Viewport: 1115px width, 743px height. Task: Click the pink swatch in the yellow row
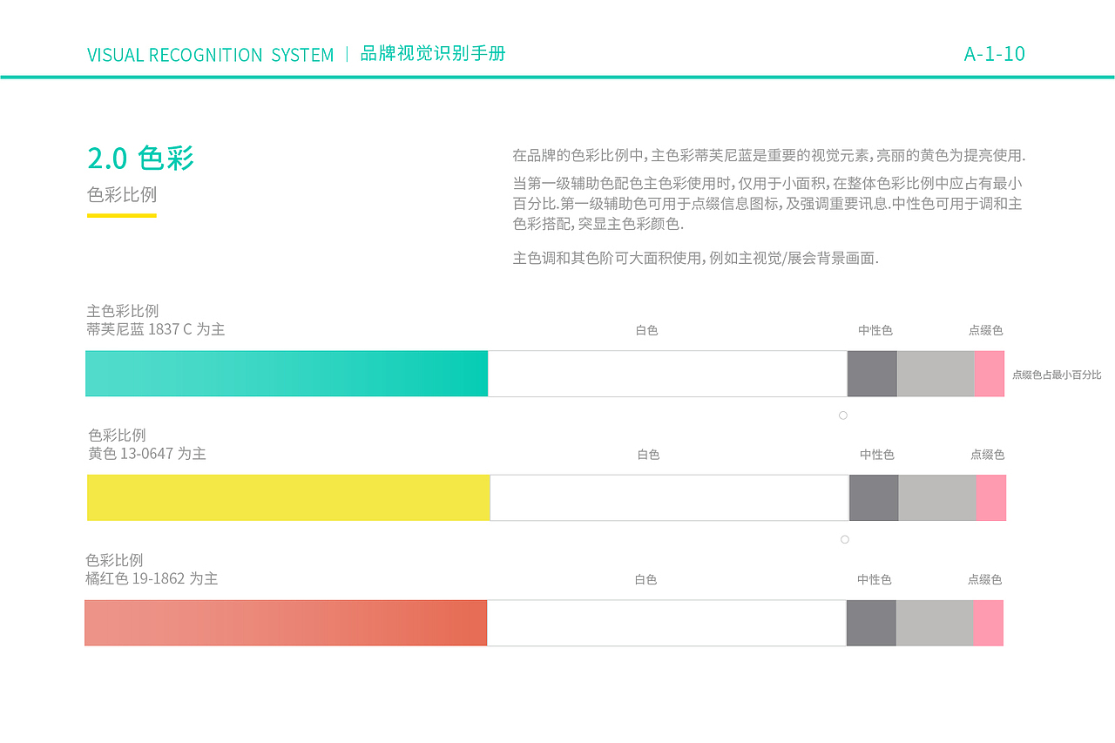(990, 497)
